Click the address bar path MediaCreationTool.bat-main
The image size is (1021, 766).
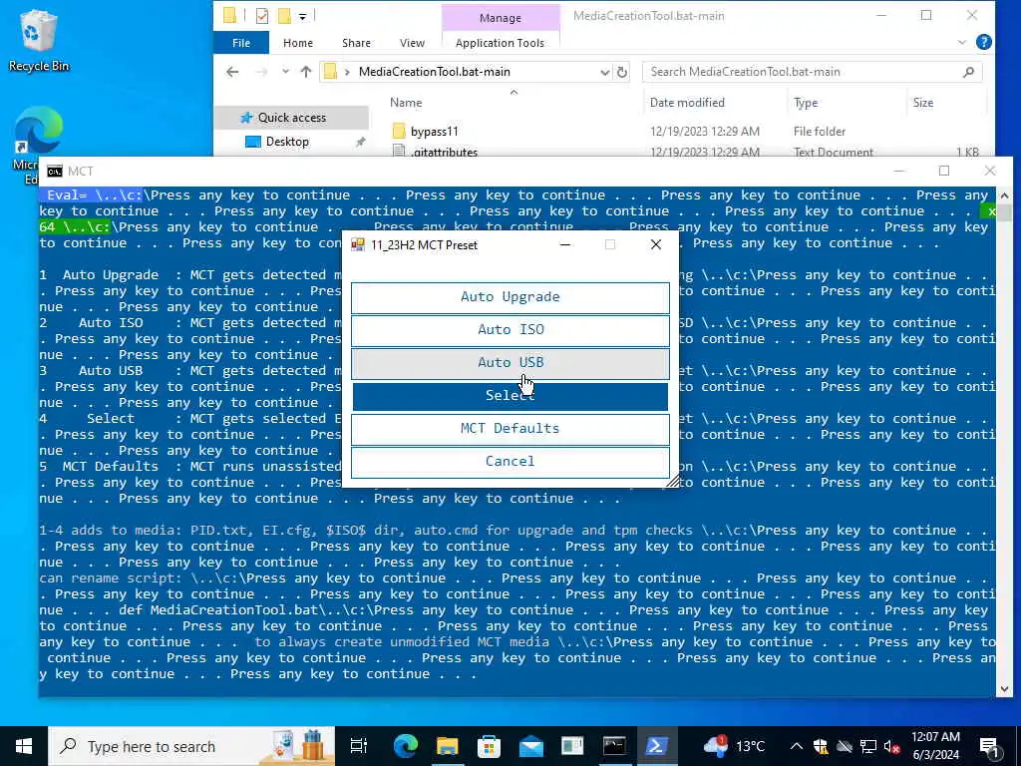435,72
